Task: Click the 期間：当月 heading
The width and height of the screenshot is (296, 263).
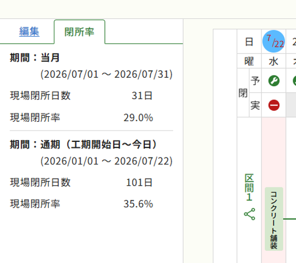Action: coord(35,58)
